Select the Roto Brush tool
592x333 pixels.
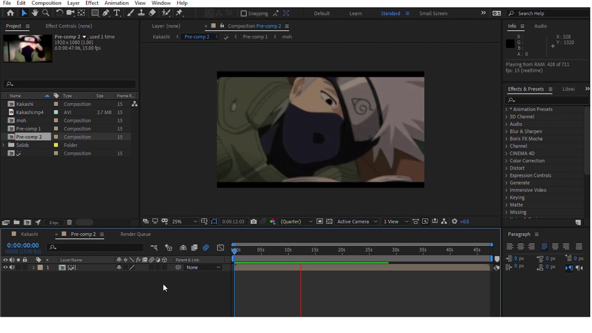tap(166, 13)
